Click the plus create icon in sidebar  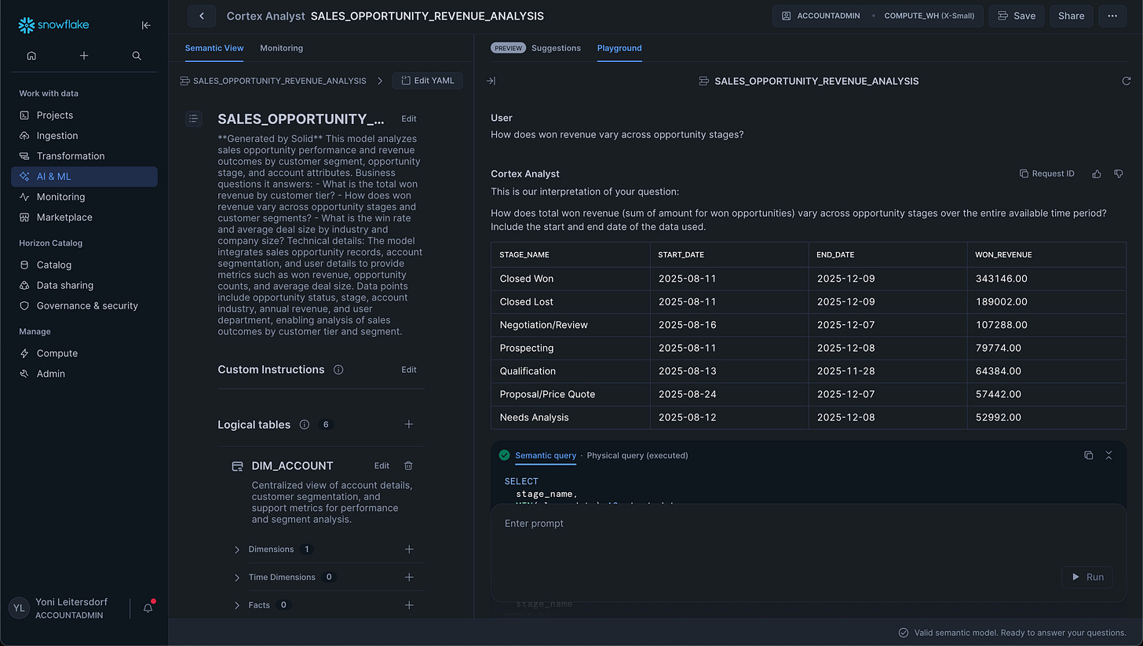pos(84,56)
